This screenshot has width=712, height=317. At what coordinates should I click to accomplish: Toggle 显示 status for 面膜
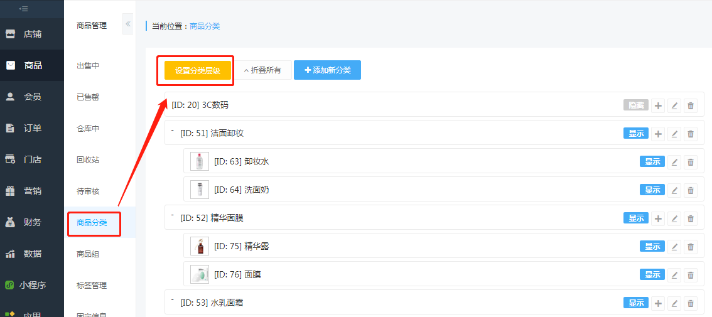tap(652, 274)
